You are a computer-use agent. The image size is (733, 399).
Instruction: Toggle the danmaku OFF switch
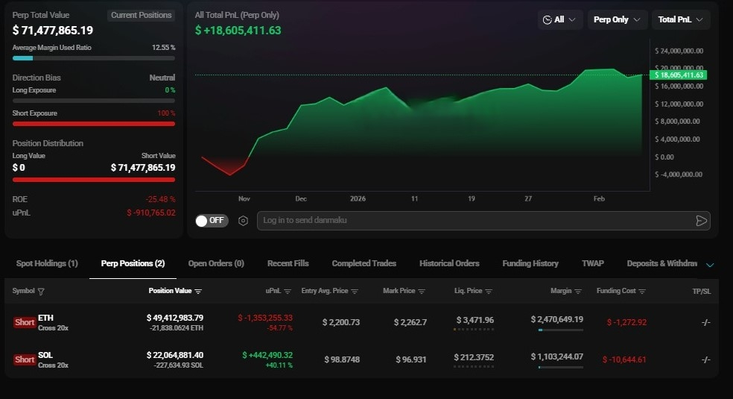coord(212,221)
